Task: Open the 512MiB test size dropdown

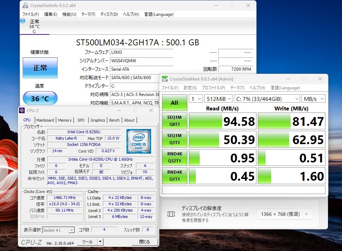Action: click(x=218, y=99)
